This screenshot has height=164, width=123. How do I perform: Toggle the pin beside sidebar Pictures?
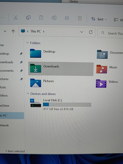[21, 79]
